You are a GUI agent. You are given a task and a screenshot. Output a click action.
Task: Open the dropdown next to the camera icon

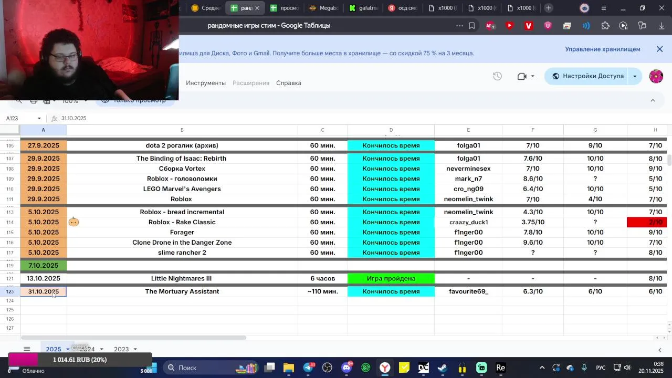532,76
